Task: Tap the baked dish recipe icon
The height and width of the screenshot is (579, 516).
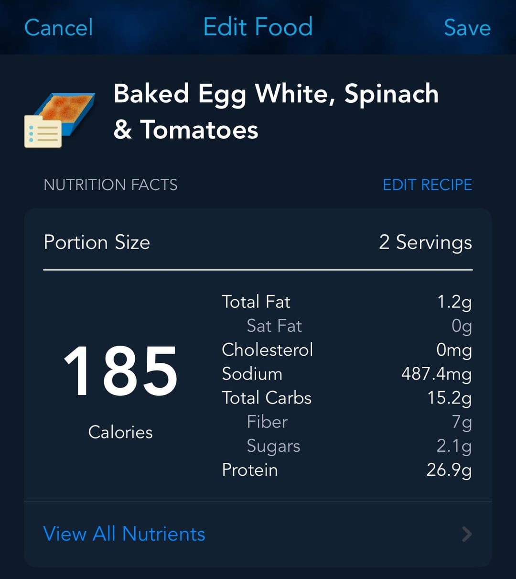Action: 60,120
